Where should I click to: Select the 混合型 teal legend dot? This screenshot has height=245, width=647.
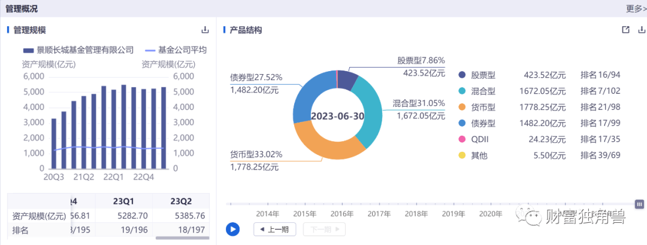point(462,91)
